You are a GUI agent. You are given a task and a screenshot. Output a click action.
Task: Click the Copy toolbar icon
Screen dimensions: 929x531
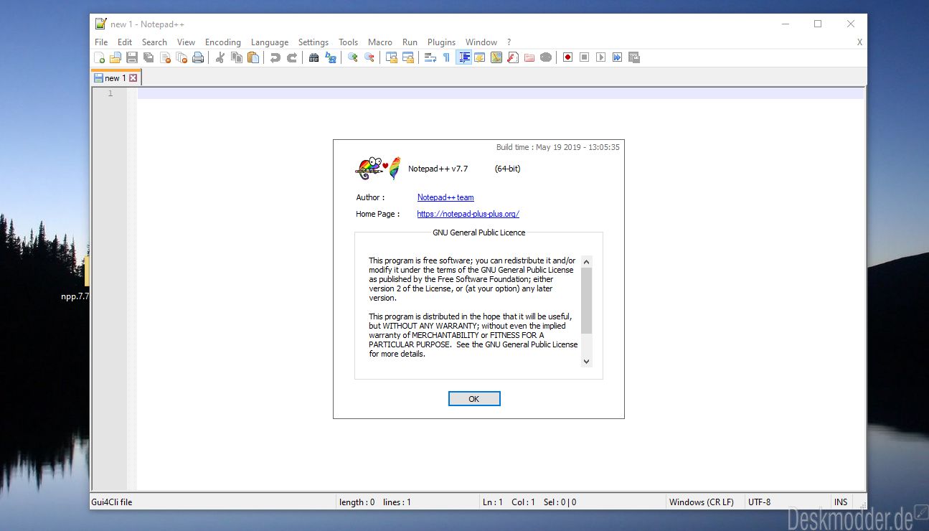coord(237,57)
